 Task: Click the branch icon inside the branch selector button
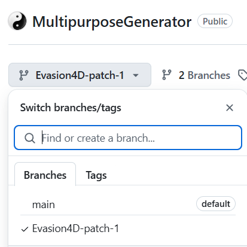(x=24, y=75)
